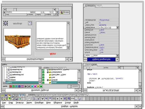This screenshot has height=109, width=145.
Task: Click the class tree vertical scrollbar thumb
Action: point(40,79)
